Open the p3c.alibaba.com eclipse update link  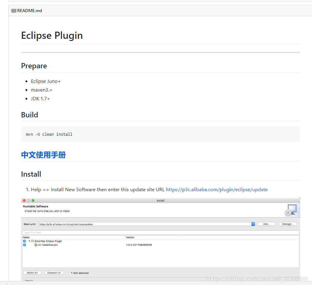pyautogui.click(x=217, y=190)
